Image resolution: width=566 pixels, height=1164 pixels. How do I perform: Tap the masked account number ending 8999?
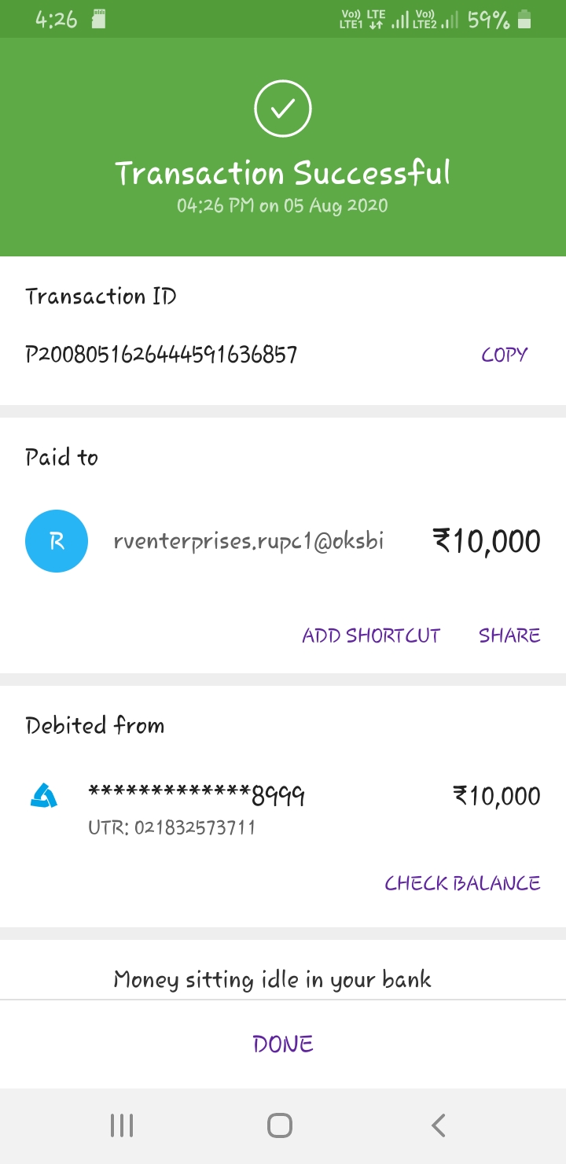pos(197,796)
